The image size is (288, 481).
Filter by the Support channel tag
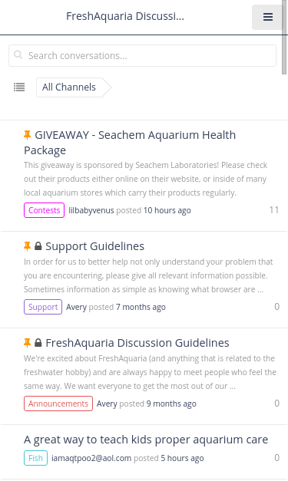(x=43, y=307)
